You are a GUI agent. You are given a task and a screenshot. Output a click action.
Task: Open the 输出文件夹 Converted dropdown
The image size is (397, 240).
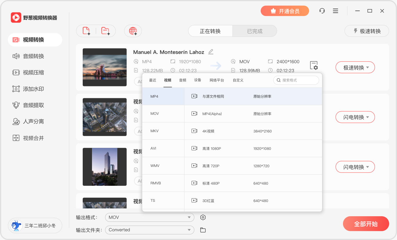pyautogui.click(x=149, y=230)
